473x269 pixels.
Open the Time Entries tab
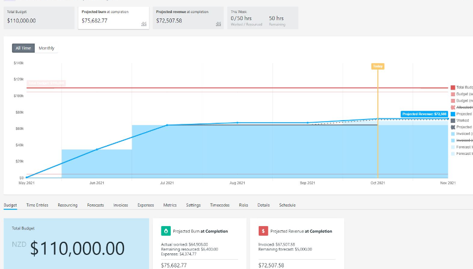point(38,205)
